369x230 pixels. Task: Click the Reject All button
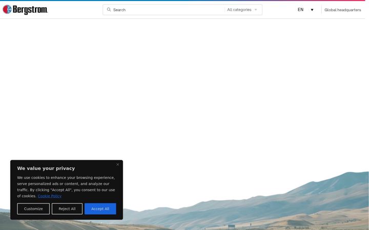[x=67, y=209]
